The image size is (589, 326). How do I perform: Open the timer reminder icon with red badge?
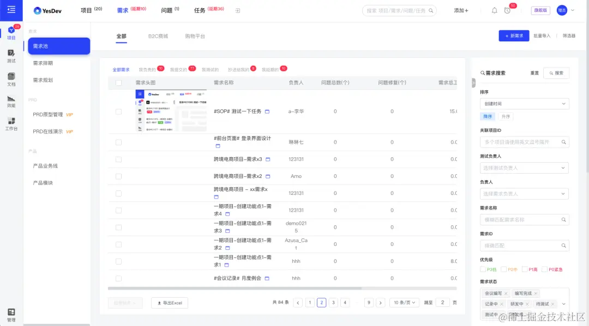click(507, 10)
